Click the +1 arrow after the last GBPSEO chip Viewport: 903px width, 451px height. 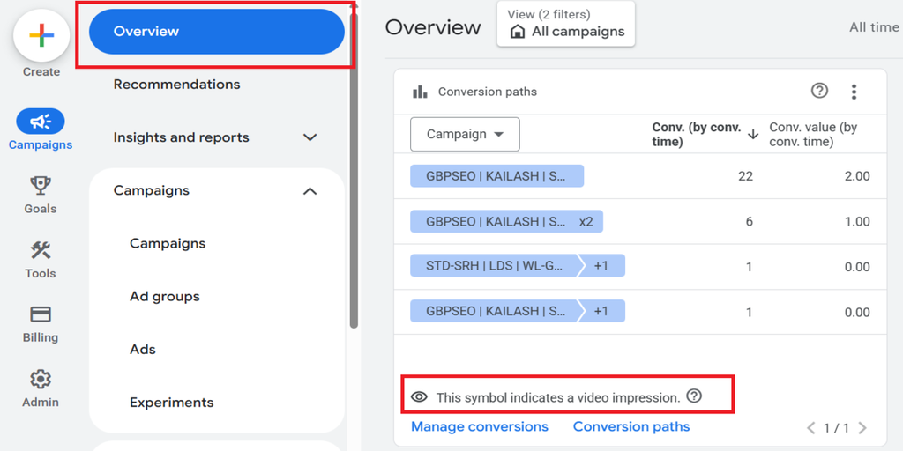(x=601, y=311)
